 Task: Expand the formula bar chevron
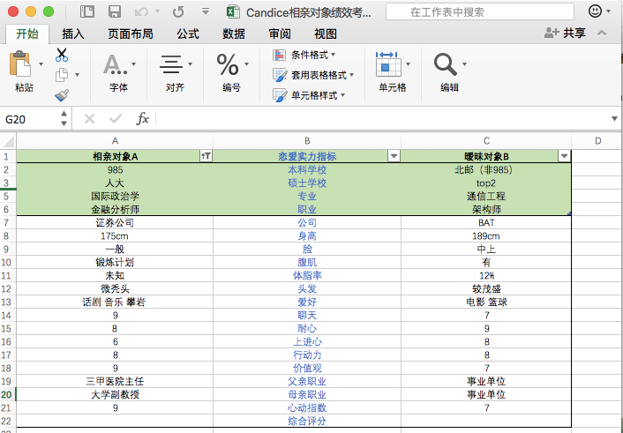614,118
